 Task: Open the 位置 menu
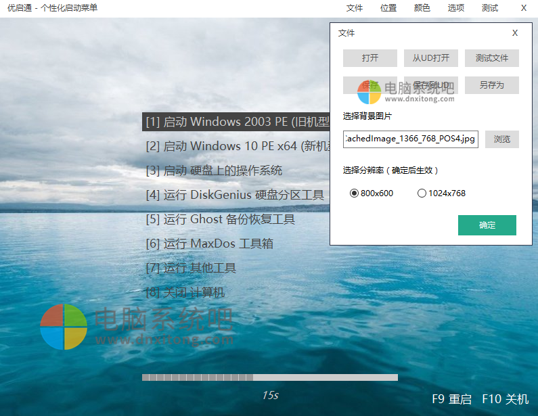388,8
